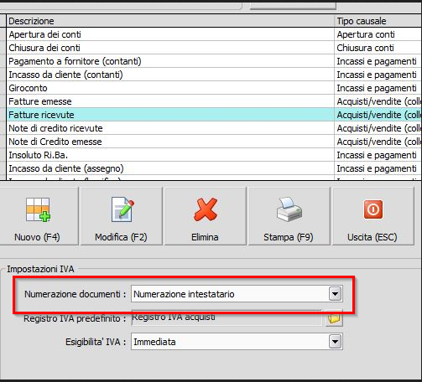Expand the Esigibilita' IVA dropdown arrow

[x=335, y=342]
